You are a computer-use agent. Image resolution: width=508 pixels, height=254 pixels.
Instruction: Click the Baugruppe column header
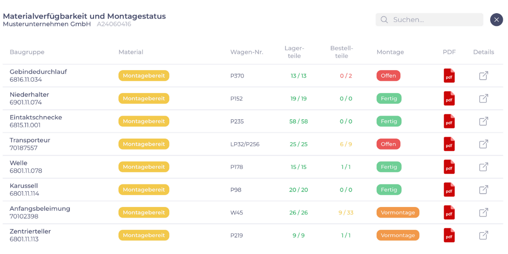(x=27, y=52)
